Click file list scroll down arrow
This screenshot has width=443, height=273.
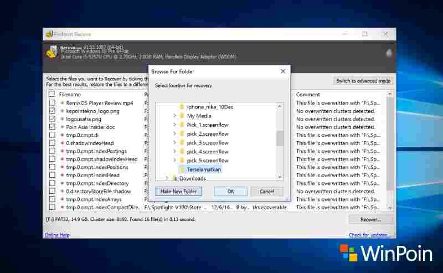point(390,208)
